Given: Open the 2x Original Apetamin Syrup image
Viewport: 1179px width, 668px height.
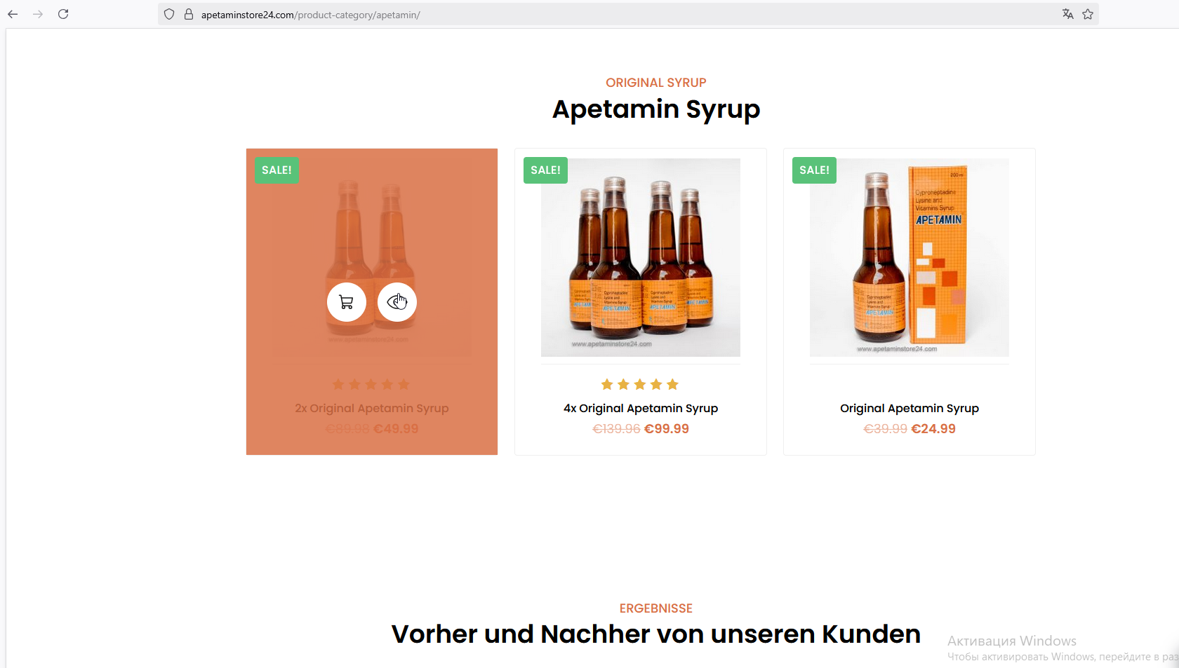Looking at the screenshot, I should click(372, 257).
